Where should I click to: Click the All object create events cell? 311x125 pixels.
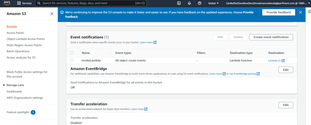(x=131, y=60)
